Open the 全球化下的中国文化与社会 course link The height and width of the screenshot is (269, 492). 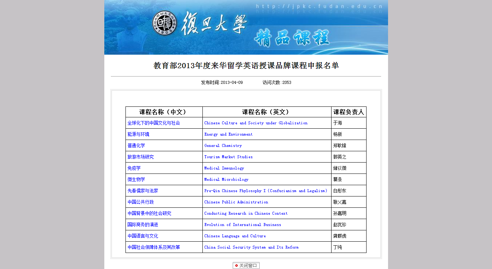pyautogui.click(x=154, y=123)
